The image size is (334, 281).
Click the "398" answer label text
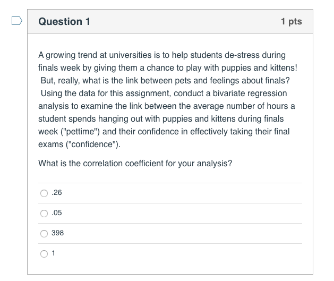coord(57,233)
